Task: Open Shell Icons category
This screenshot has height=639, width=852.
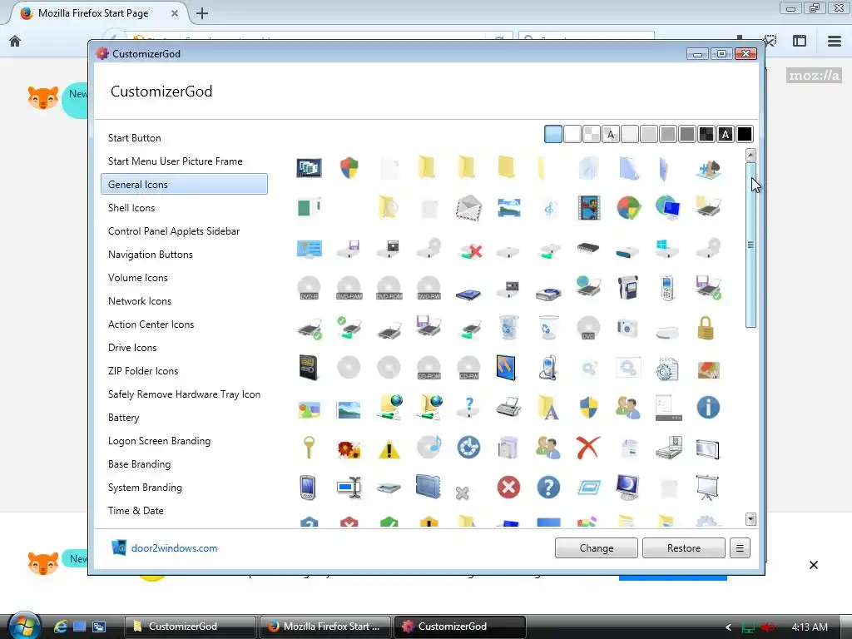Action: 131,207
